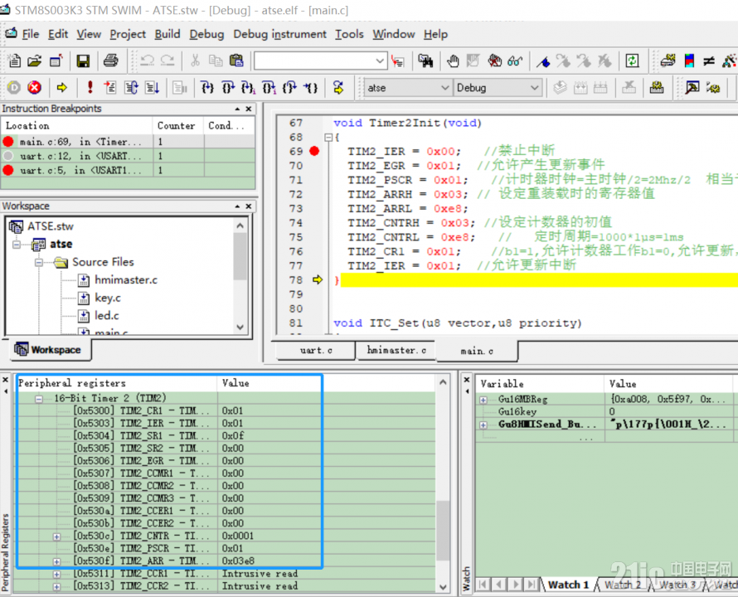Close the Watch panel

466,380
